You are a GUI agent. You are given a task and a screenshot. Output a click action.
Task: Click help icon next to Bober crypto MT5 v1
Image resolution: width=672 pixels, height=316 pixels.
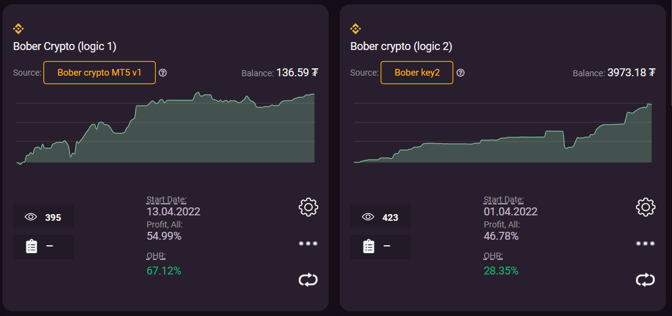click(163, 73)
